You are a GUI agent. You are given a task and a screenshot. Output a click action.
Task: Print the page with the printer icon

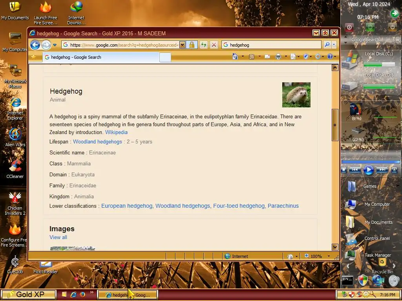click(x=278, y=56)
